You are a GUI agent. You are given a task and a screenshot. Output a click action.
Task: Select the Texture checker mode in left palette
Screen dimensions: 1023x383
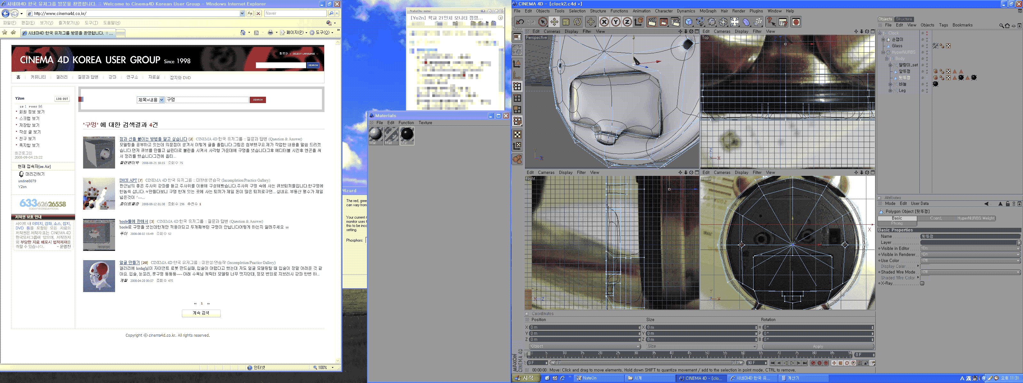[x=517, y=135]
